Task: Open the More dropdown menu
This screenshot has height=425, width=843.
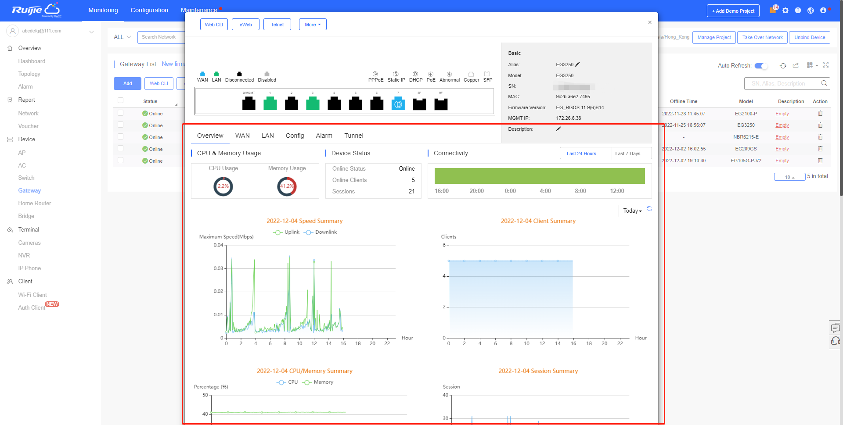Action: click(x=313, y=25)
